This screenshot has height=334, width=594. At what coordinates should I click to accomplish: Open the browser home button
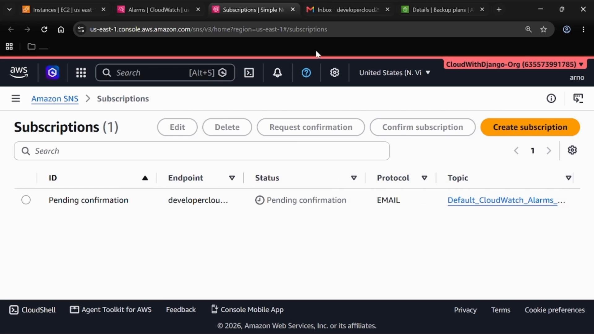(x=61, y=29)
